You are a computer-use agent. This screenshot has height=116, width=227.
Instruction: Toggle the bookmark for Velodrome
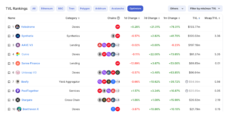(9, 27)
